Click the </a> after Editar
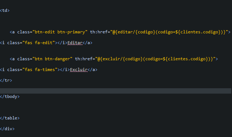The height and width of the screenshot is (137, 232). click(x=87, y=43)
